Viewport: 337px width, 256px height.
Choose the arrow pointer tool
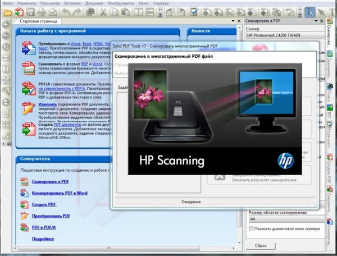tap(321, 12)
